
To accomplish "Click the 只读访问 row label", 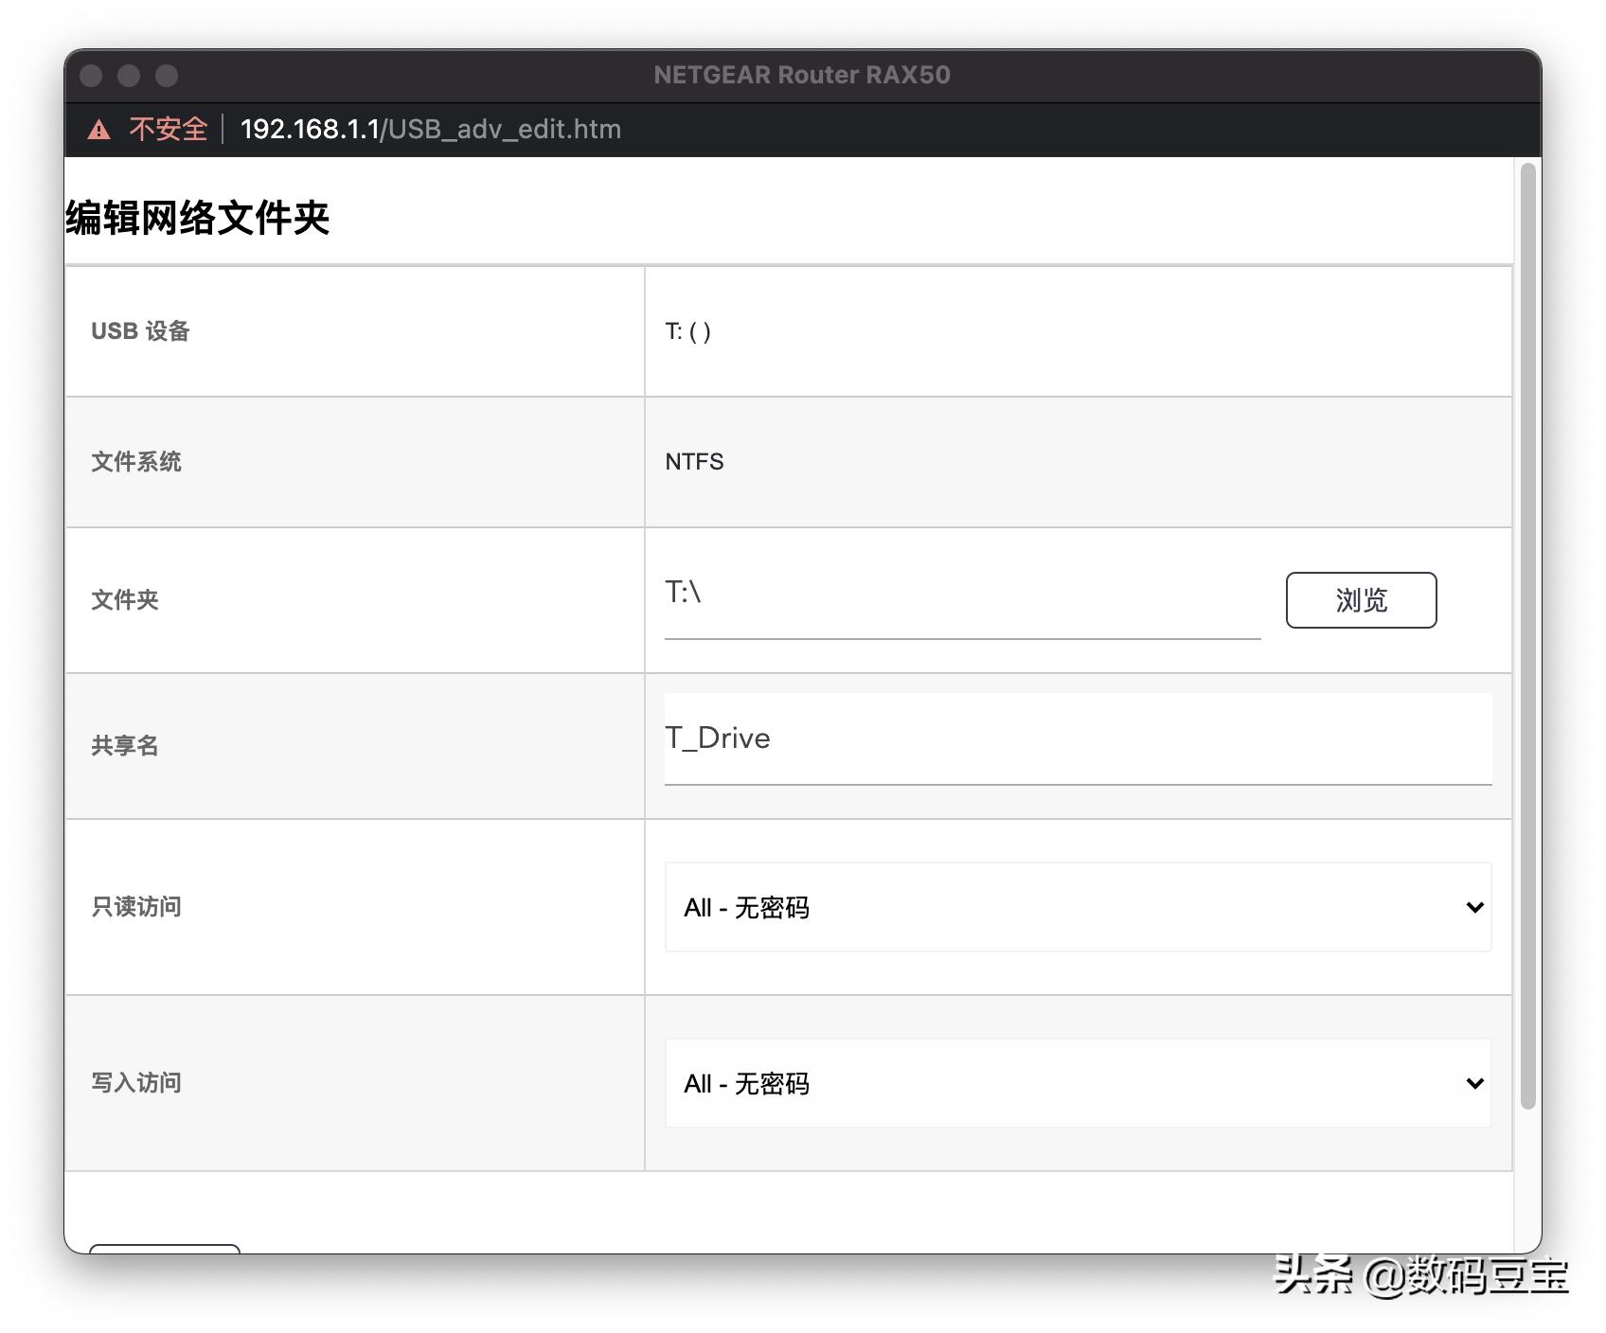I will pyautogui.click(x=135, y=907).
